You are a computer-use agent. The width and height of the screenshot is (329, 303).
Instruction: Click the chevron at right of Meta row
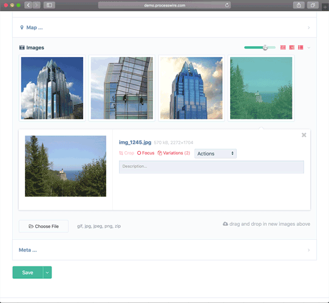point(308,250)
